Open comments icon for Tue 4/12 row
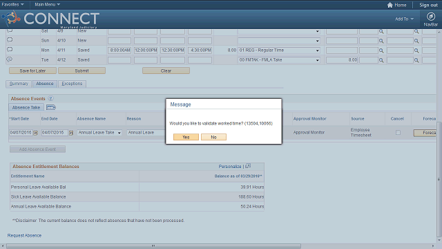 coord(10,59)
